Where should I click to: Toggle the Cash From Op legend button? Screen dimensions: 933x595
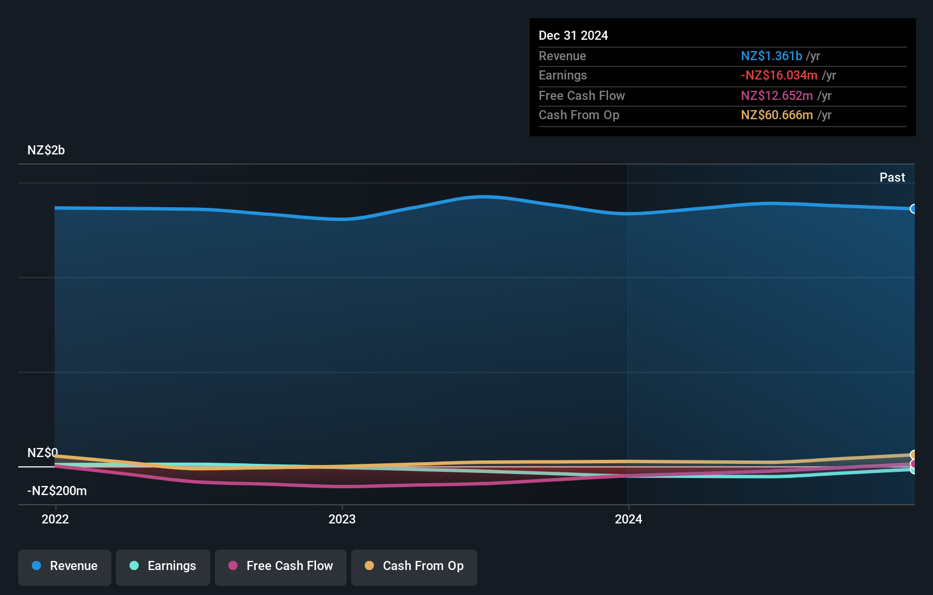tap(414, 567)
